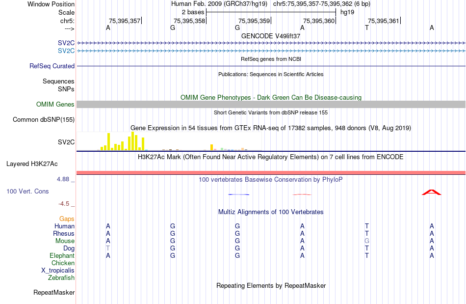This screenshot has height=304, width=466.
Task: Click the light blue SV2C transcript label
Action: [66, 51]
